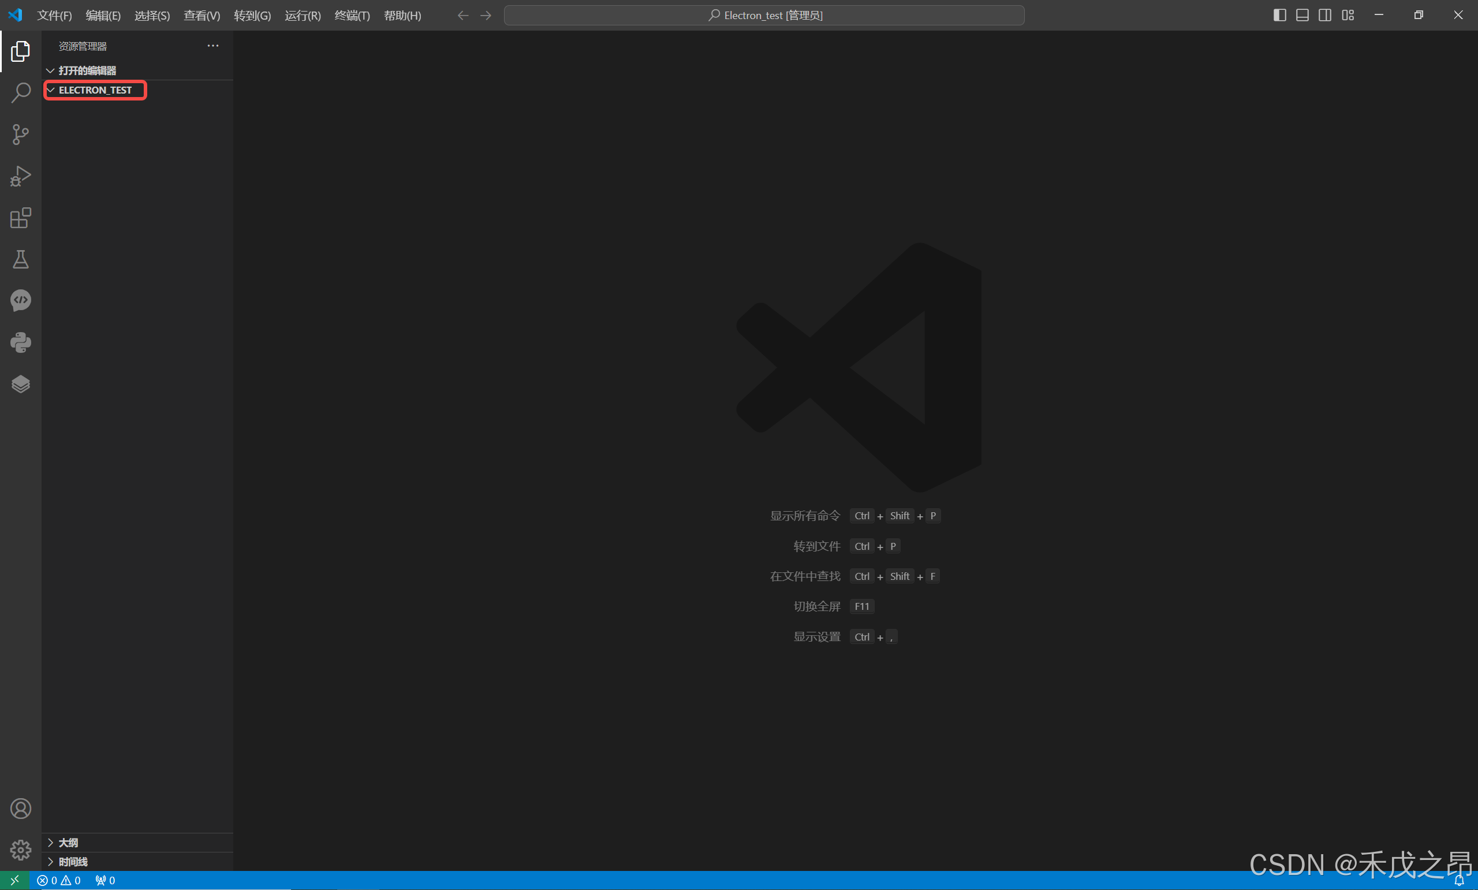Show errors and warnings in status bar
Screen dimensions: 1478x890
coord(59,880)
